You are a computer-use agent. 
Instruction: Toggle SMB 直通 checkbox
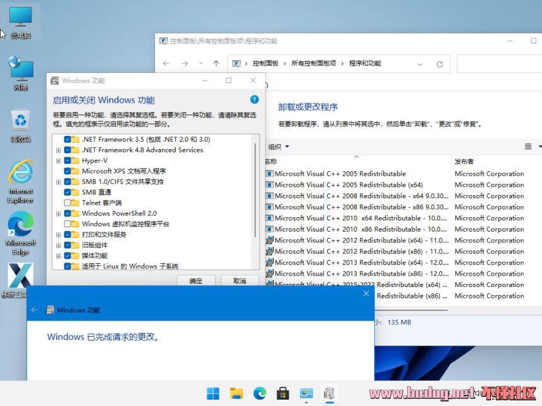point(67,192)
